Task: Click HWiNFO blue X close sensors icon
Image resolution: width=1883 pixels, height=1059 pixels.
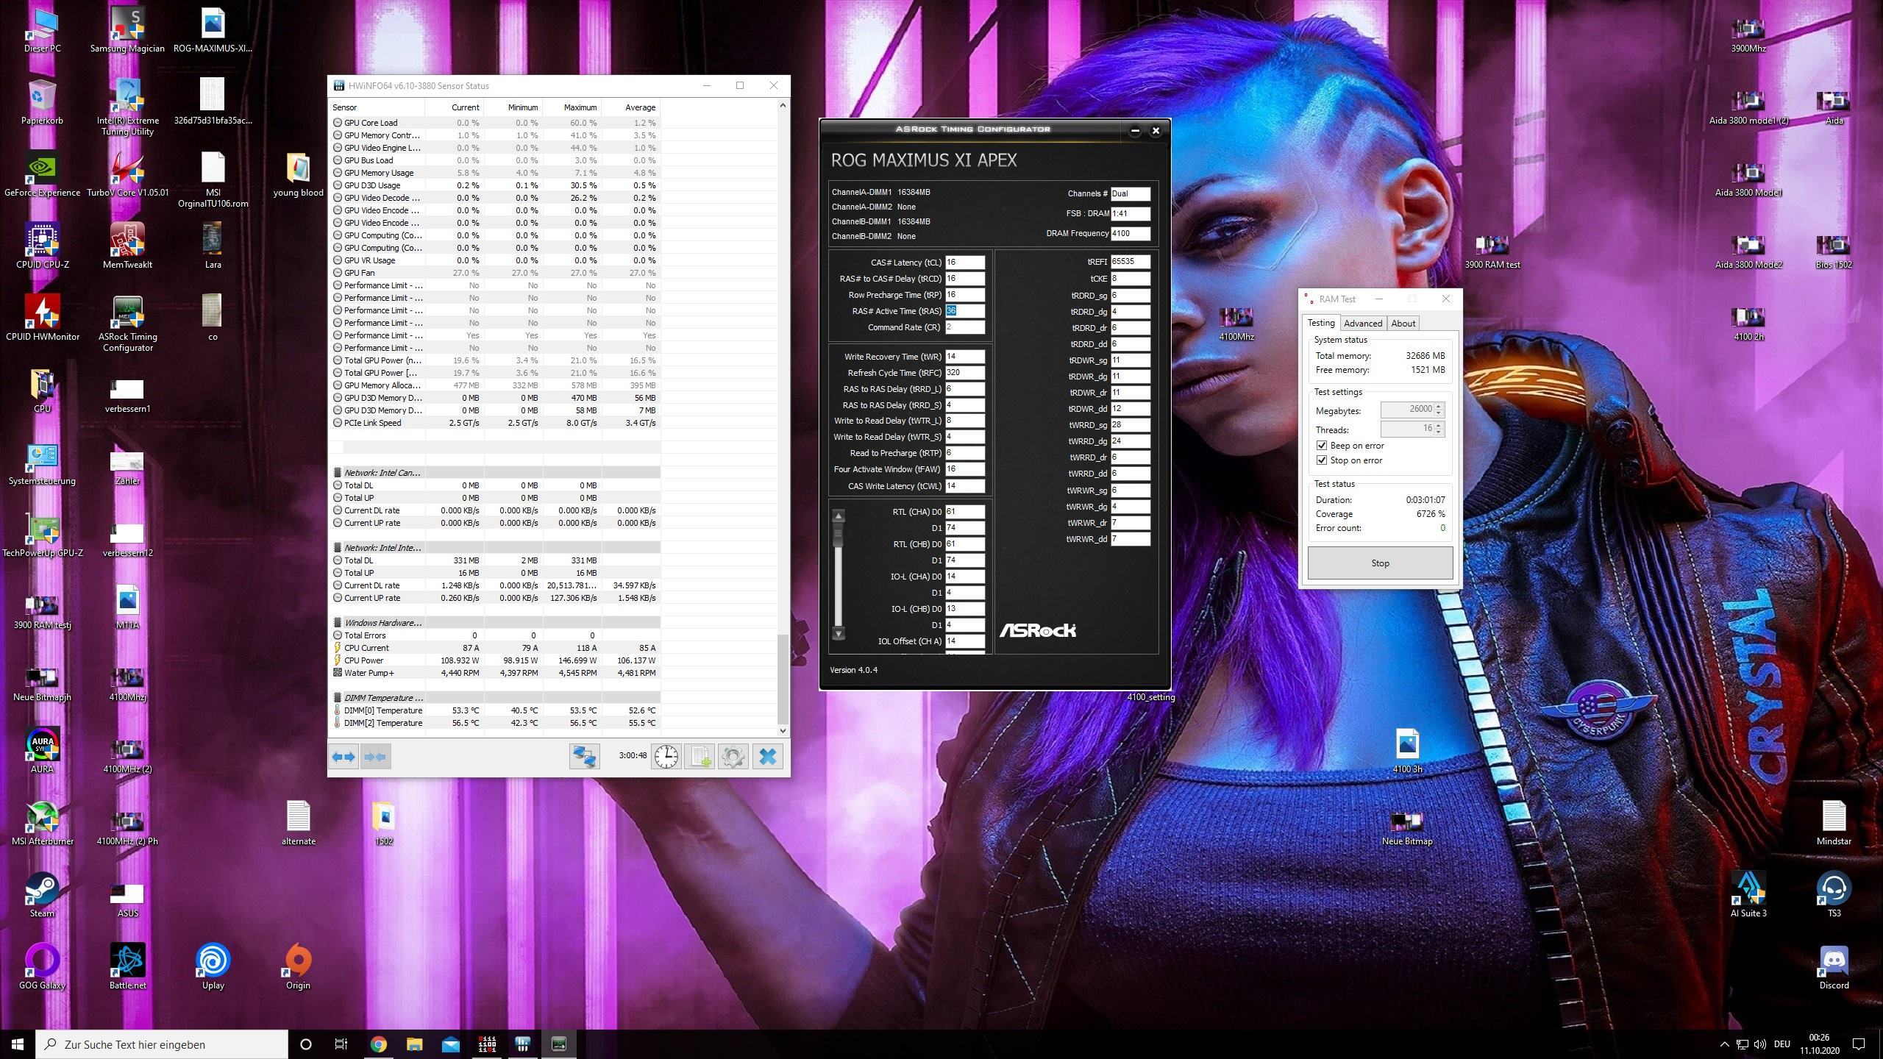Action: coord(767,757)
